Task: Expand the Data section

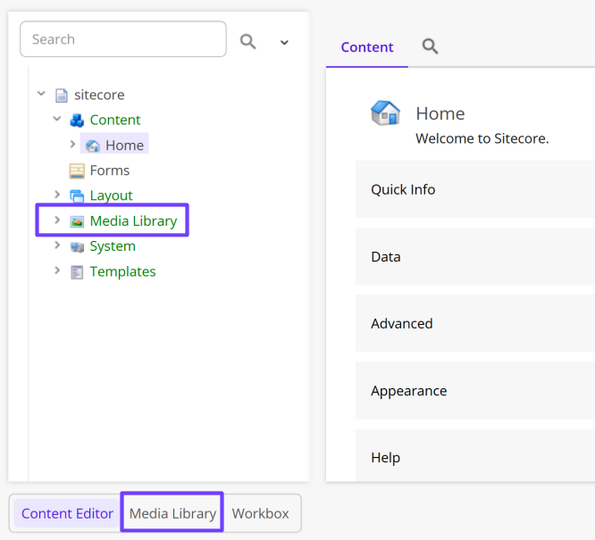Action: (x=475, y=256)
